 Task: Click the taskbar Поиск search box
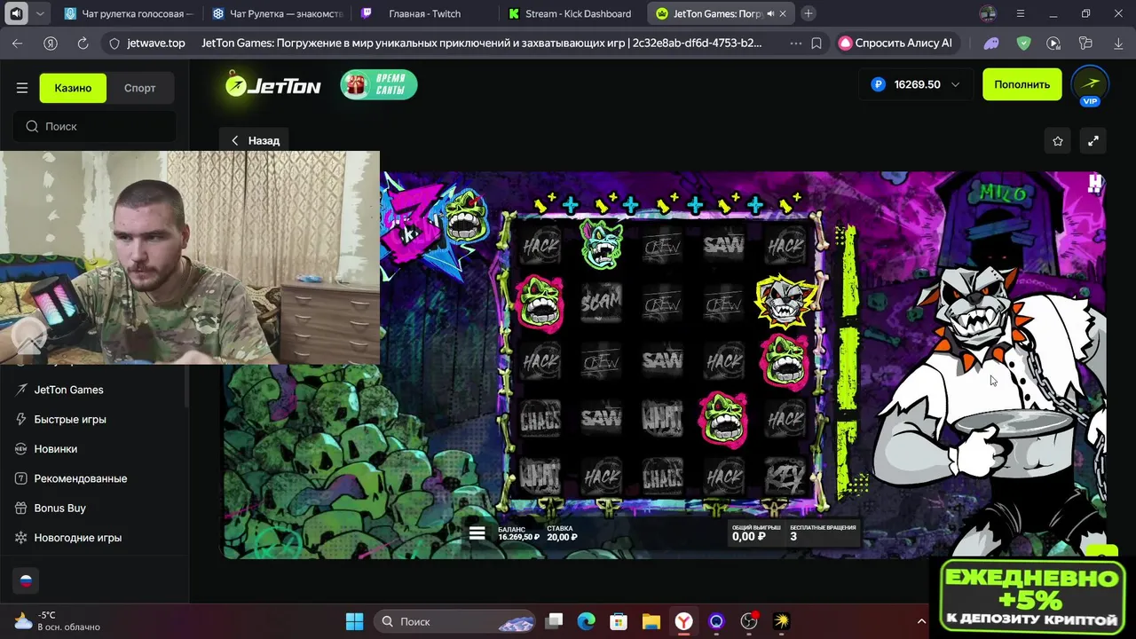pos(454,621)
